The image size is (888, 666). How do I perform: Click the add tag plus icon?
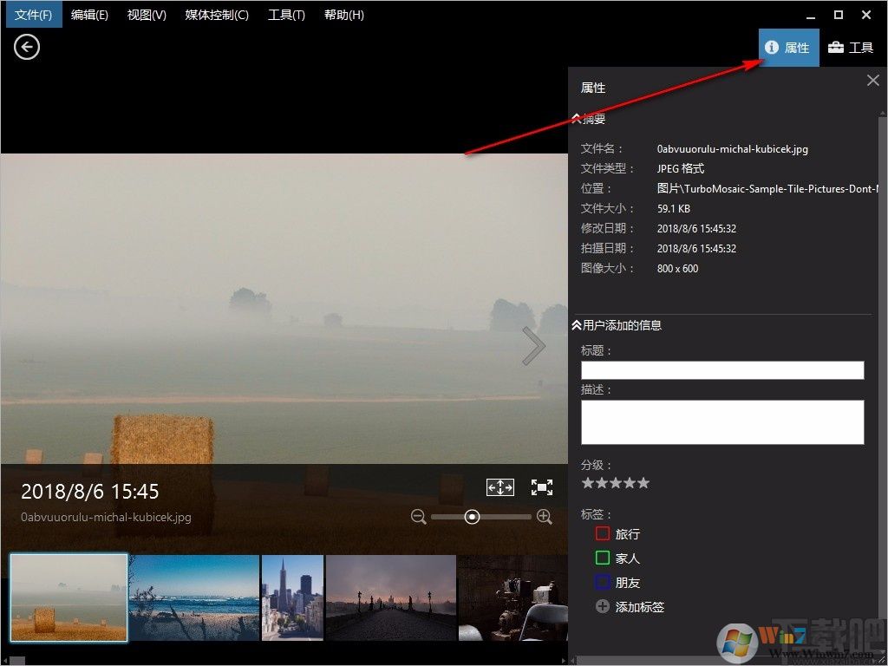603,607
